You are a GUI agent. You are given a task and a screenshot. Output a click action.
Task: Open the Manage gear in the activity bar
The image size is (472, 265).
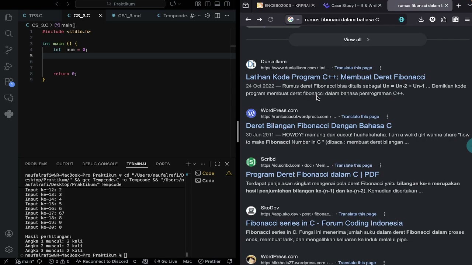tap(9, 250)
